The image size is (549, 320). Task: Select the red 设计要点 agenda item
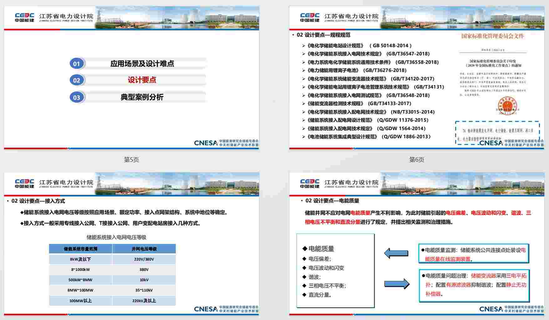[142, 80]
